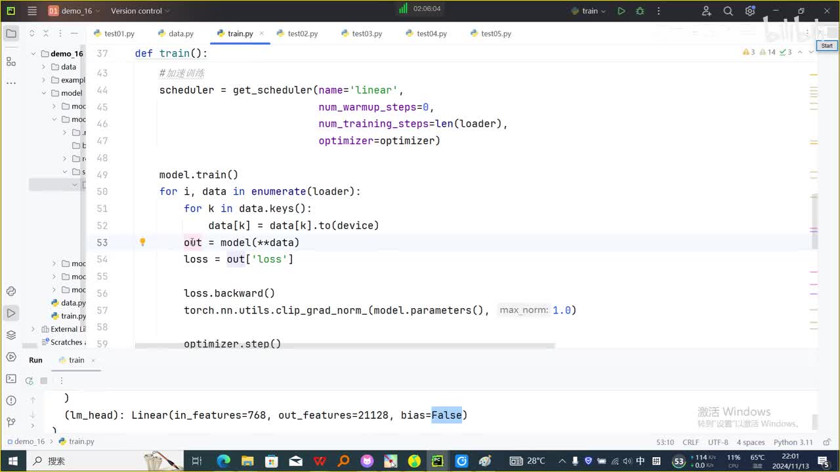Click train.py breadcrumb in status bar
The width and height of the screenshot is (840, 472).
(x=77, y=441)
